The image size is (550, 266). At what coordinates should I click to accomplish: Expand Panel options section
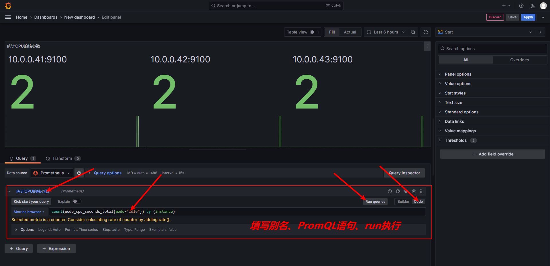tap(458, 74)
